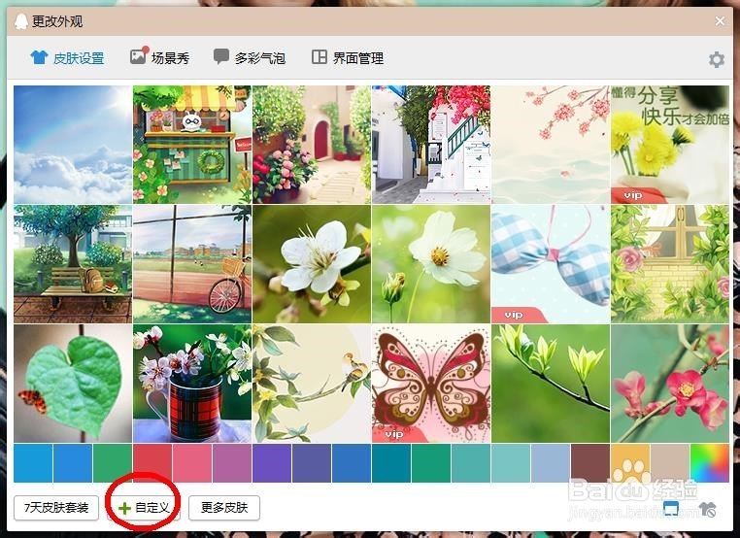Select the blue sky clouds skin
Screen dimensions: 740x538
pos(73,145)
